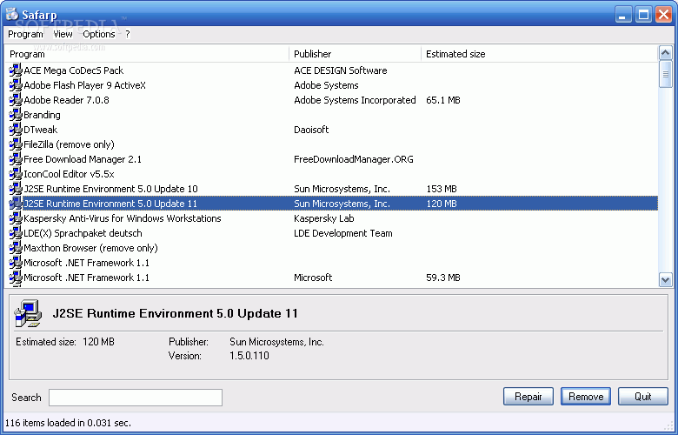
Task: Click the icon beside IconCool Editor v5.5x
Action: (x=16, y=174)
